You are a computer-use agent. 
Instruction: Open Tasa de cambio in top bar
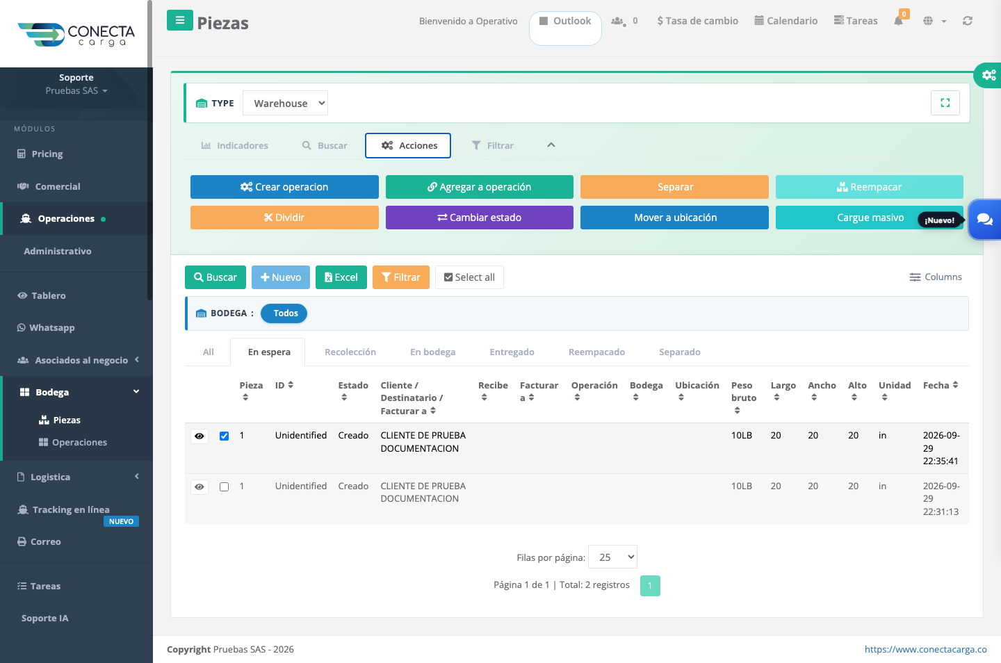[x=698, y=21]
